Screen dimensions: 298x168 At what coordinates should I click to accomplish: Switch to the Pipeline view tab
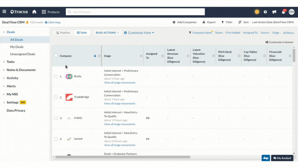[x=63, y=33]
